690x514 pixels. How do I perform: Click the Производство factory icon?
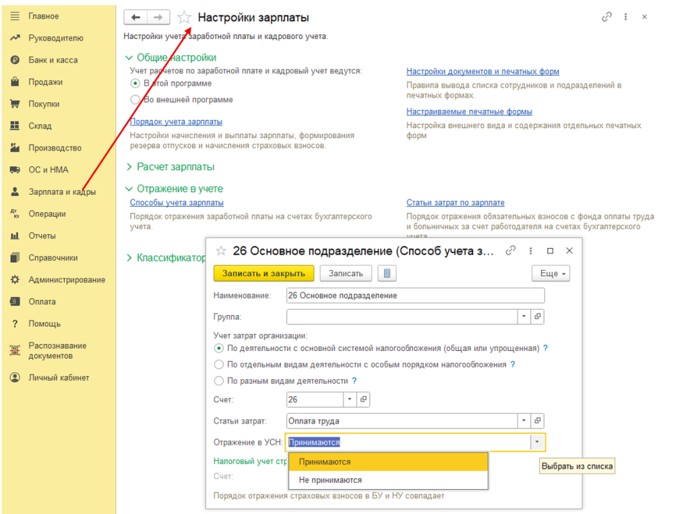tap(15, 148)
